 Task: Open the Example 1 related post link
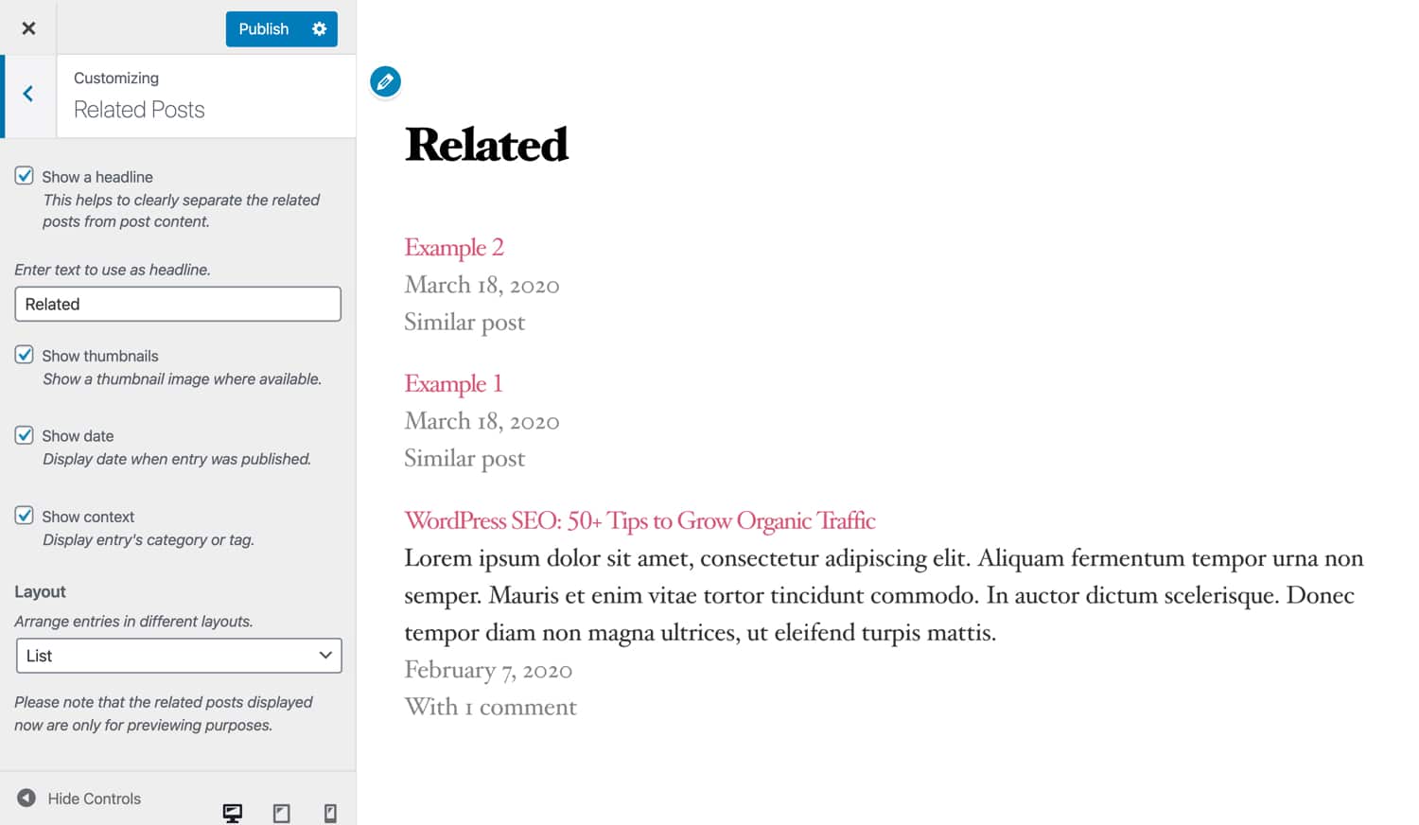452,383
